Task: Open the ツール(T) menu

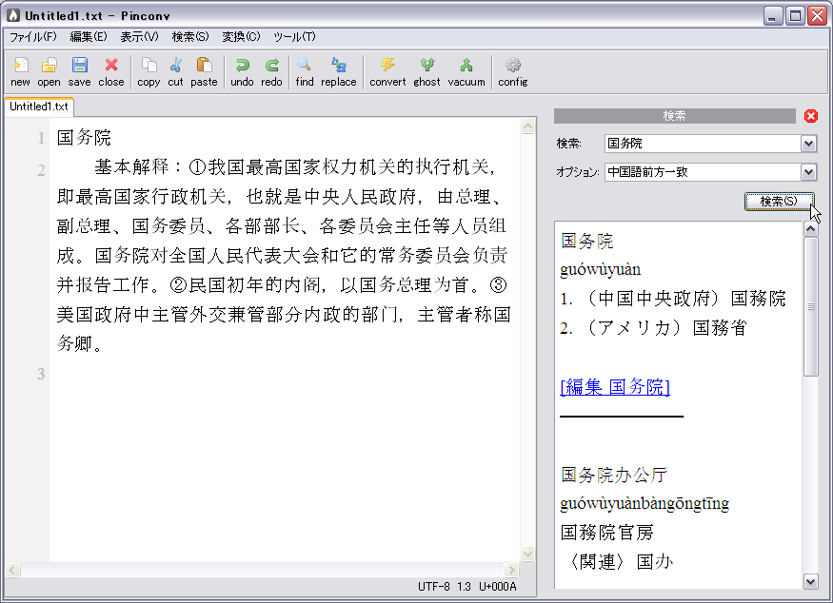Action: [294, 37]
